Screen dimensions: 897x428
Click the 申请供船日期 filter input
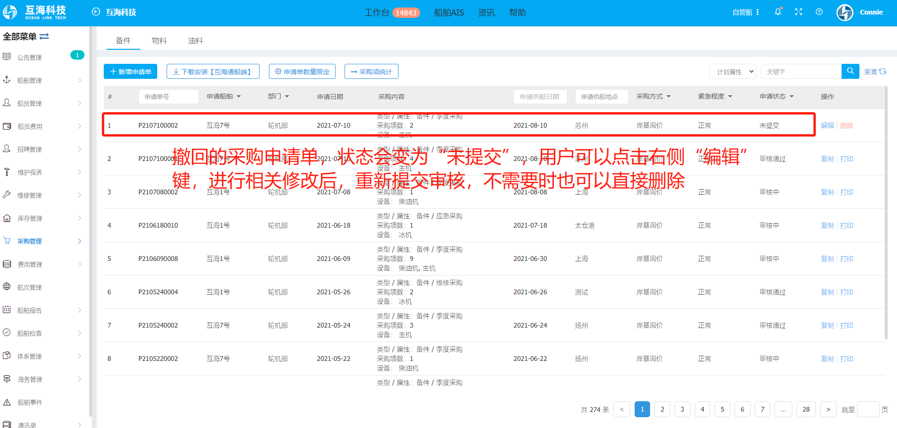coord(540,97)
